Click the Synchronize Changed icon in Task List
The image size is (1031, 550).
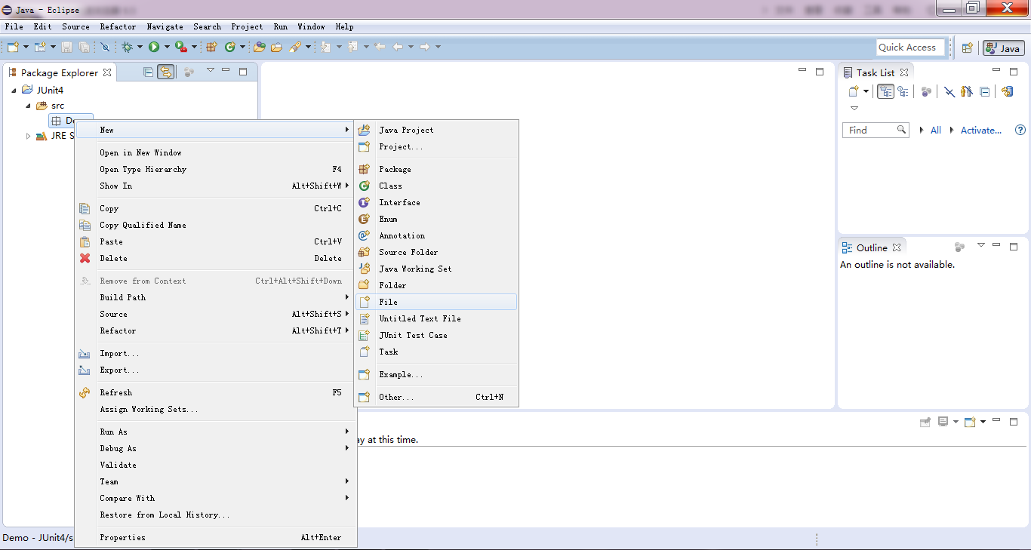point(1007,91)
